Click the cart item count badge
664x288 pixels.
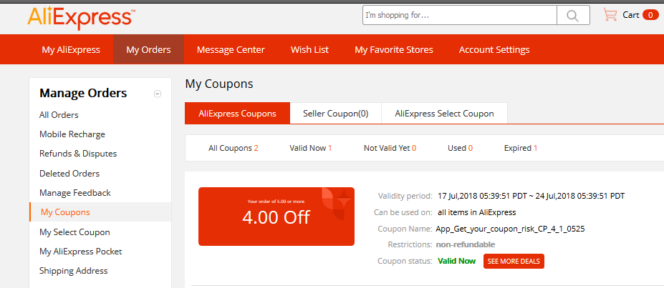[x=650, y=15]
